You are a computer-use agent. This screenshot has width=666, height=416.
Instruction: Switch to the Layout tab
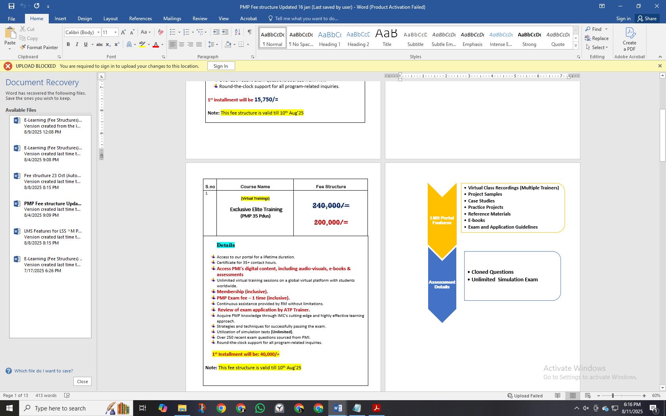tap(110, 19)
